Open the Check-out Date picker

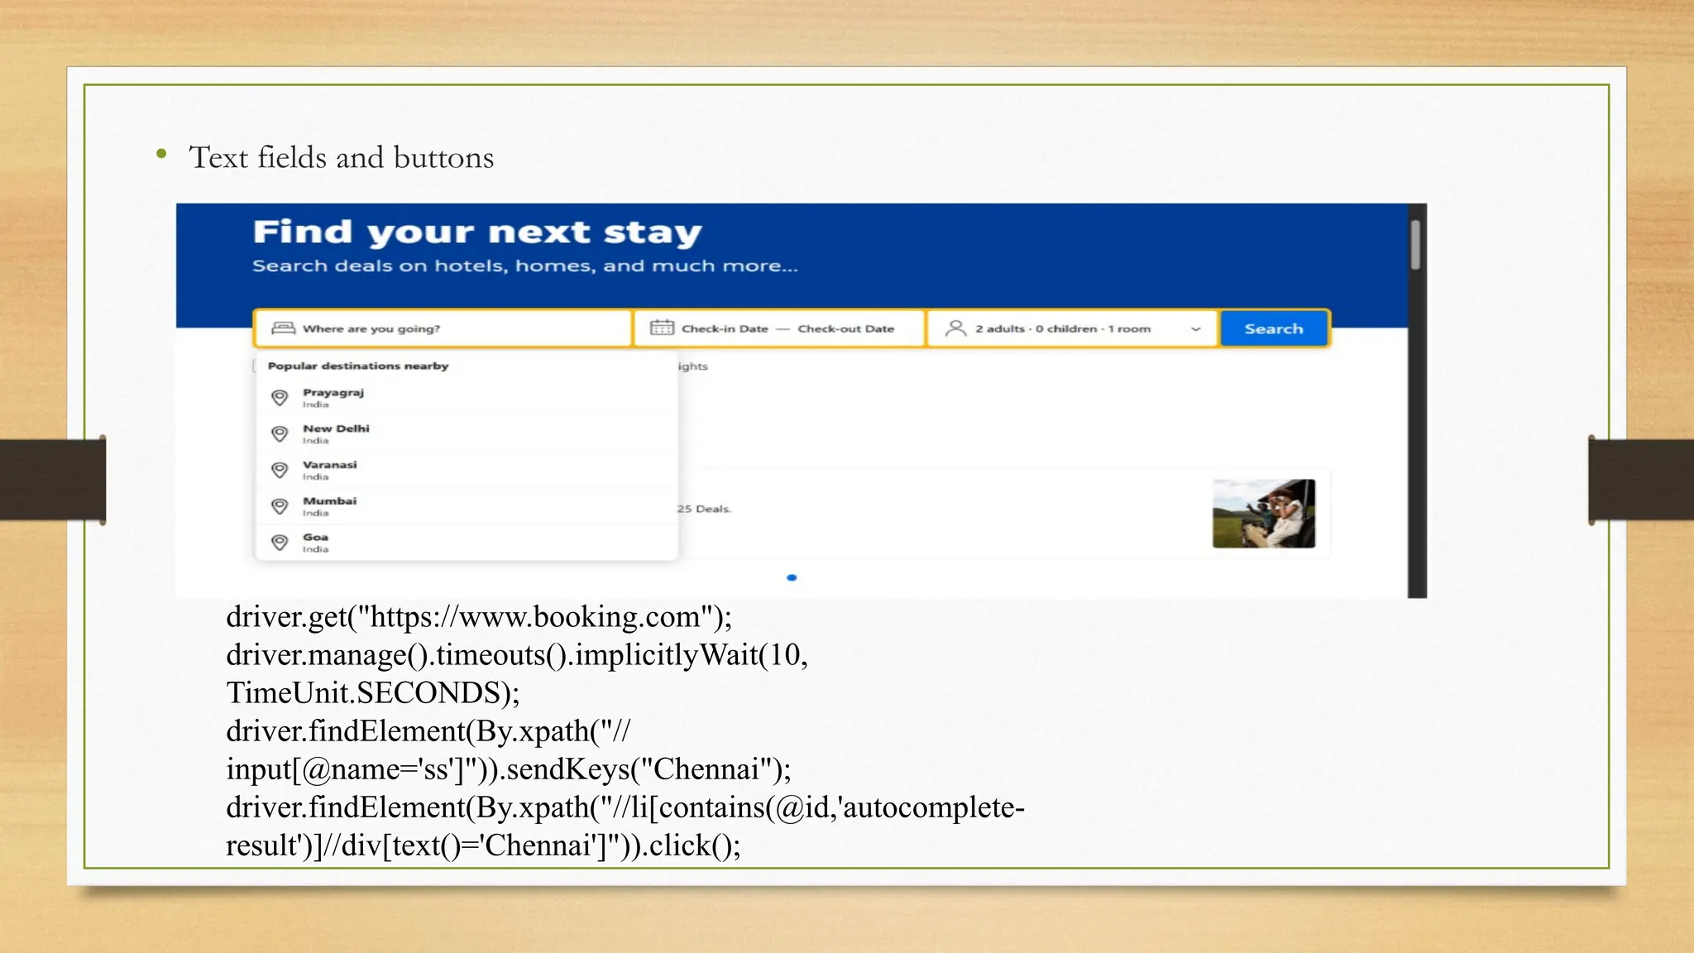pyautogui.click(x=845, y=328)
